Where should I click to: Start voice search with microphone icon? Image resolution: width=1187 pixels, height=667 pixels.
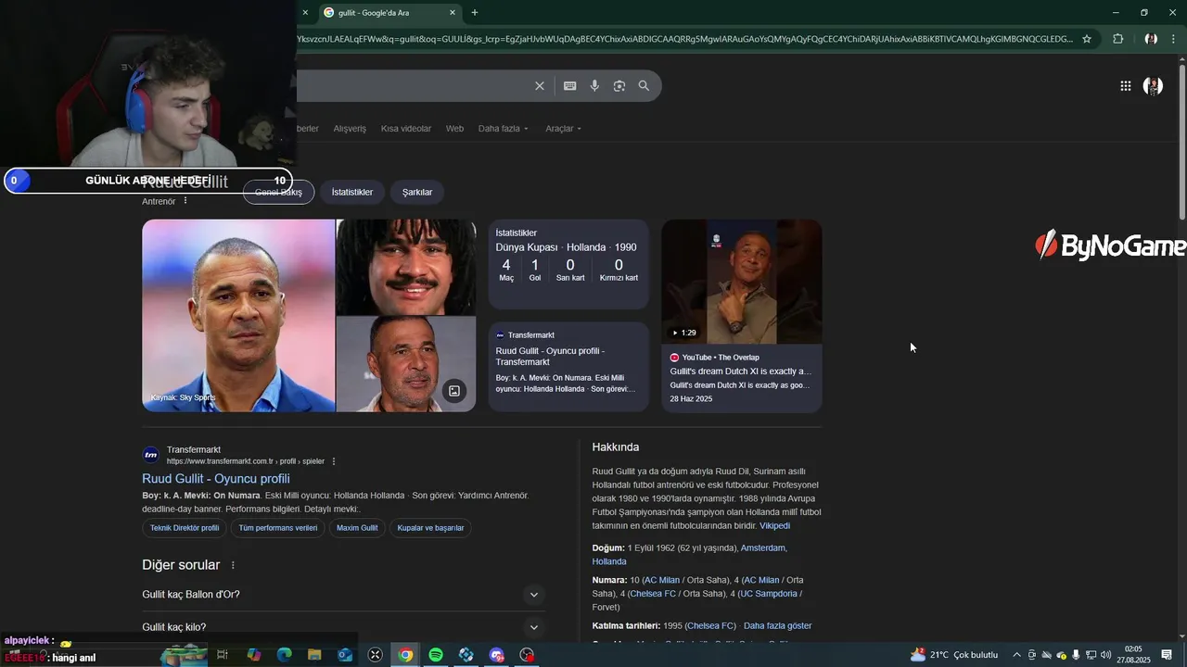coord(594,86)
